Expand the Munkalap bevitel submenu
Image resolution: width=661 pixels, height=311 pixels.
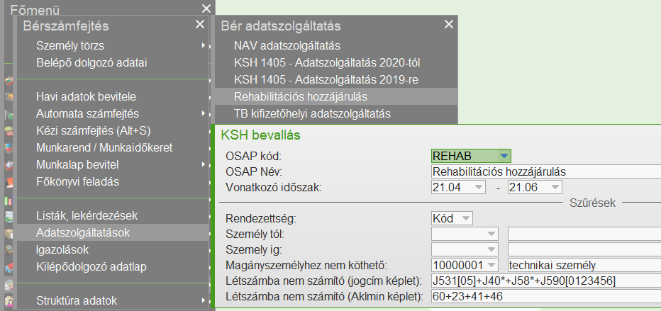click(112, 165)
